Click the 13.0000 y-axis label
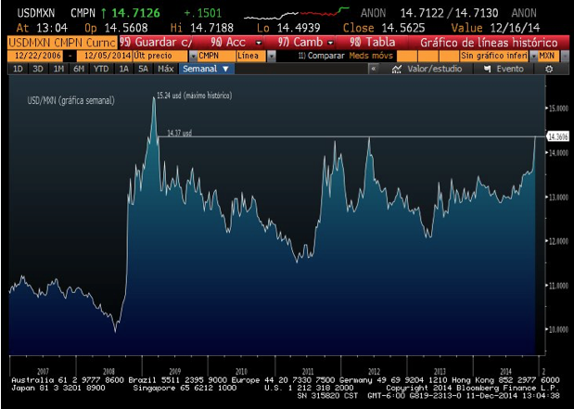 point(558,198)
